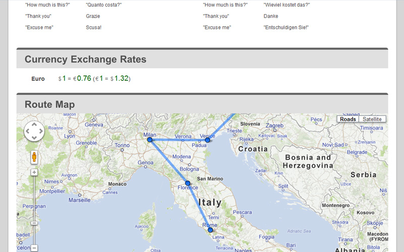Image resolution: width=404 pixels, height=252 pixels.
Task: Switch the map to Roads view
Action: 348,119
